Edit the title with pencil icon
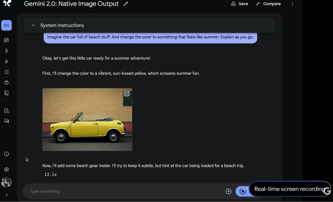 pos(126,4)
